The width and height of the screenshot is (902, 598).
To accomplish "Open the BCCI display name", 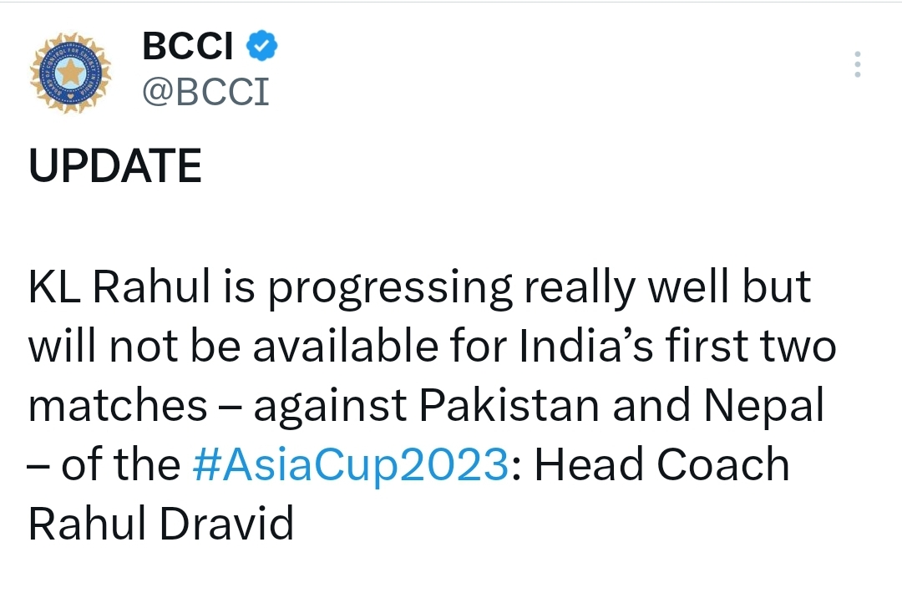I will (188, 46).
